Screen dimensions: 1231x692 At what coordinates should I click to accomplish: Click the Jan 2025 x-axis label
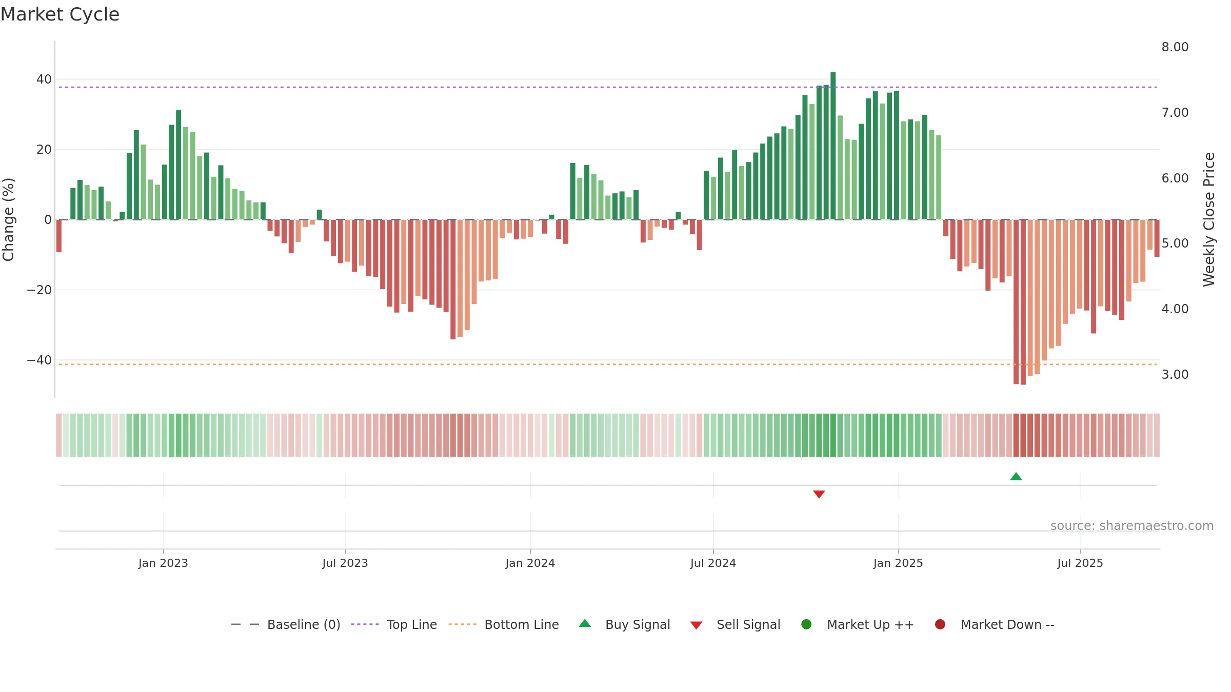[x=899, y=563]
